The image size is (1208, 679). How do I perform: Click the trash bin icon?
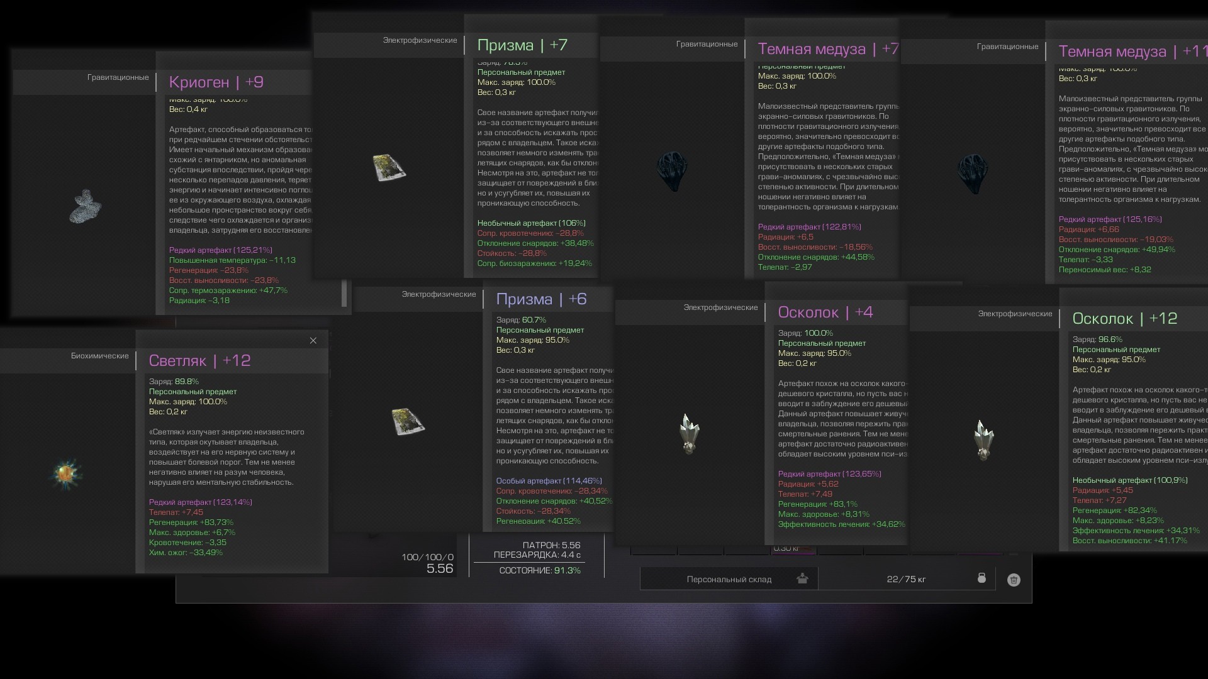click(x=1014, y=580)
